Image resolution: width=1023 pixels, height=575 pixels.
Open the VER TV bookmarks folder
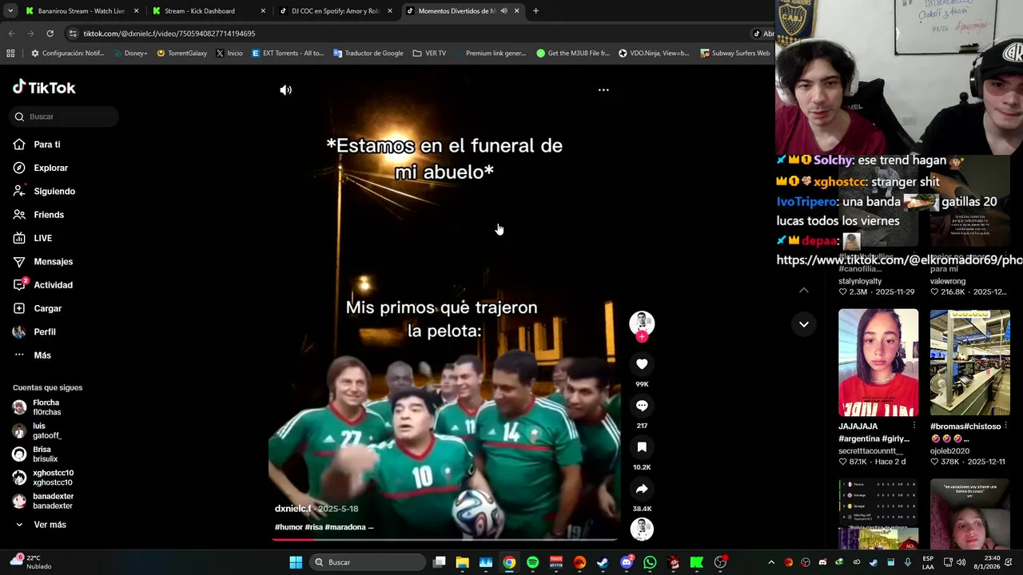pyautogui.click(x=429, y=54)
